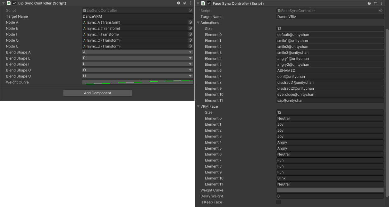Click the Delay Weight input field
389x207 pixels.
click(330, 196)
